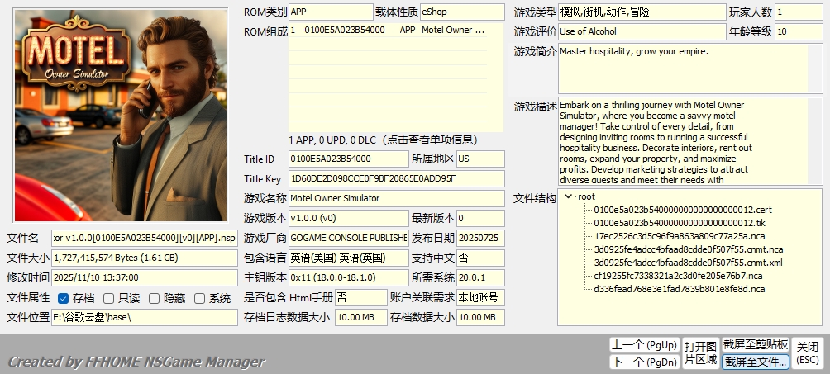Image resolution: width=830 pixels, height=374 pixels.
Task: Enable the 只读 read-only checkbox
Action: point(109,298)
